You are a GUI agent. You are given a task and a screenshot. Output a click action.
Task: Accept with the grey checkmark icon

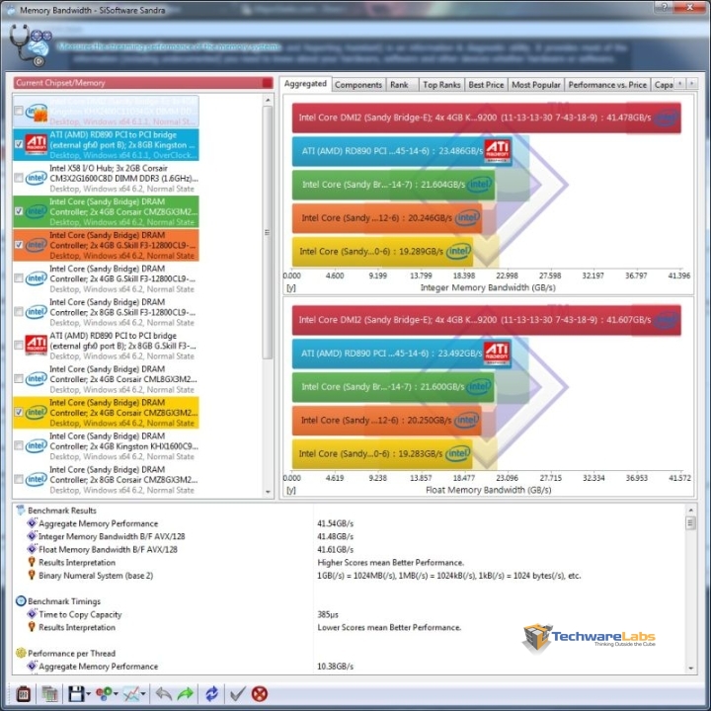point(238,694)
